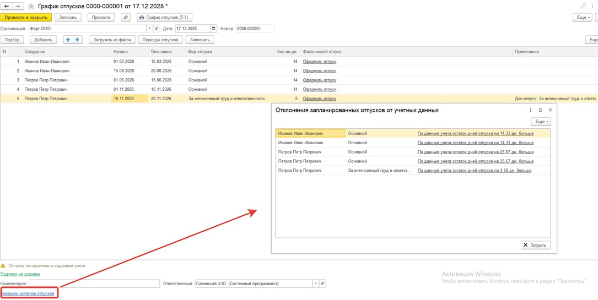598x300 pixels.
Task: Open attached files via paperclip icon
Action: [x=126, y=18]
